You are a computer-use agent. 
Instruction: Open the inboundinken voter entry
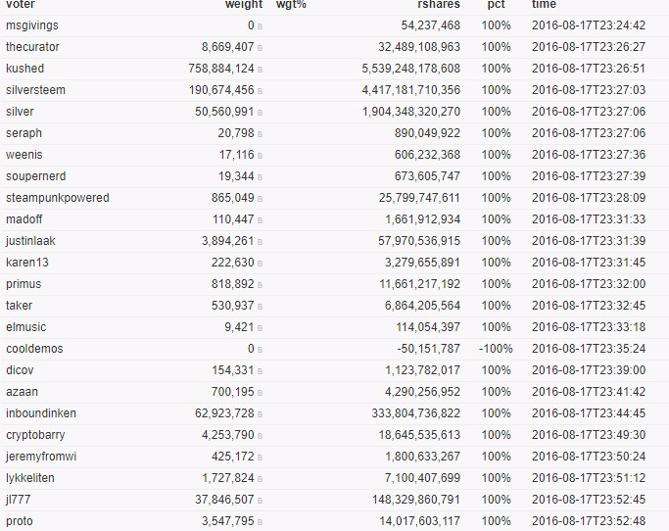[x=40, y=413]
